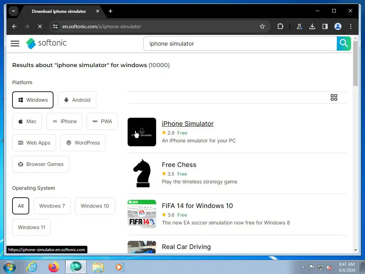Click the Free Chess knight thumbnail

[x=142, y=173]
